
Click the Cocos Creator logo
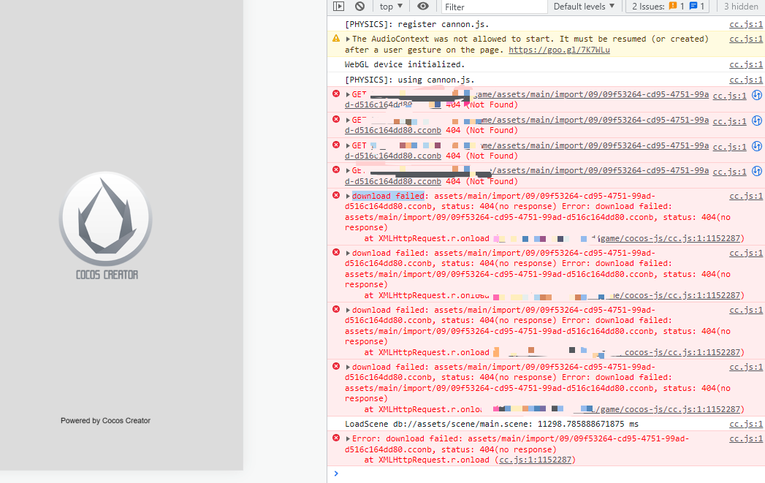point(104,218)
